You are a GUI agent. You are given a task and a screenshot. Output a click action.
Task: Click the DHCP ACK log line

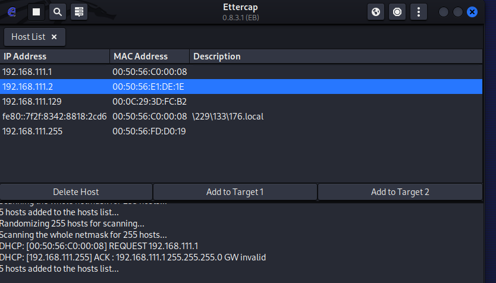(x=133, y=257)
